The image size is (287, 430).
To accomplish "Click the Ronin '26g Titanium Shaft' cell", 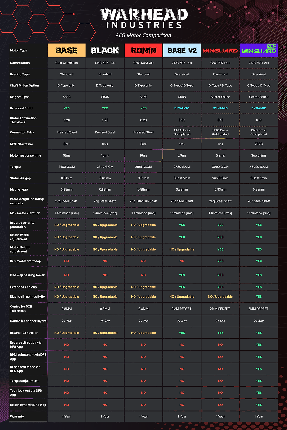I will pyautogui.click(x=143, y=201).
